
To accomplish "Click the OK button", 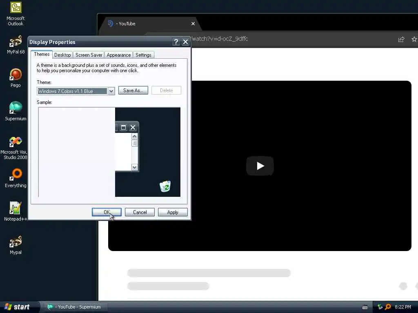I will click(x=107, y=212).
